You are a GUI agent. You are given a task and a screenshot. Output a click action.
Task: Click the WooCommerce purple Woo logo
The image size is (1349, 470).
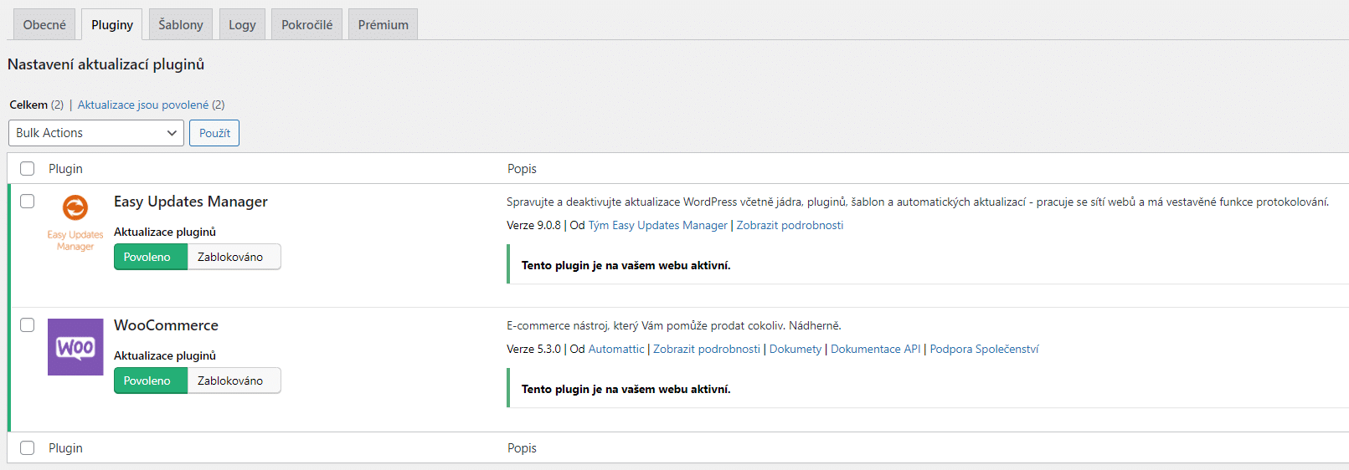click(75, 347)
